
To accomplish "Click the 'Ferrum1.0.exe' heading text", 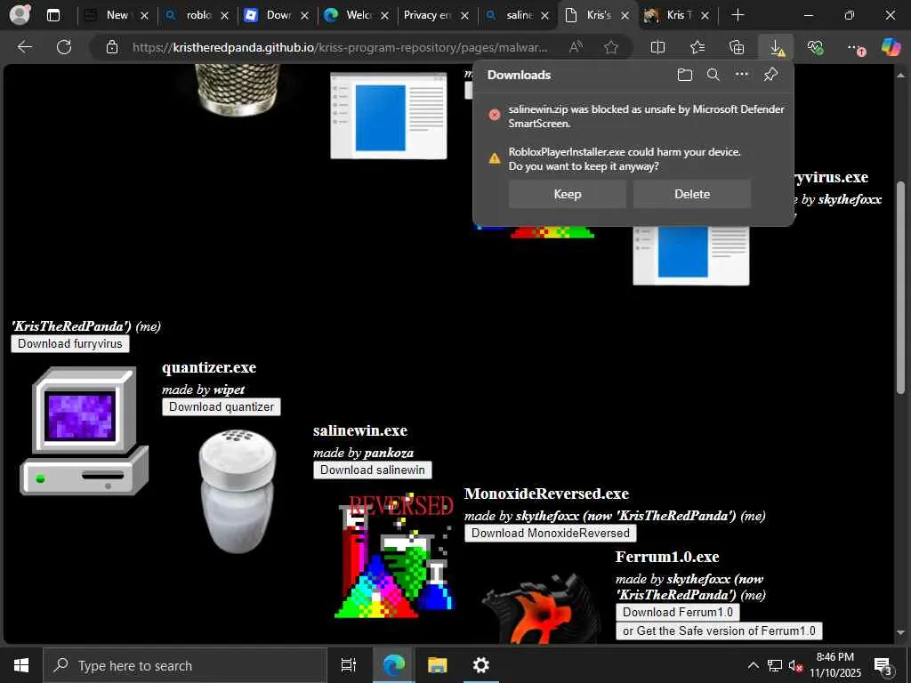I will tap(667, 557).
